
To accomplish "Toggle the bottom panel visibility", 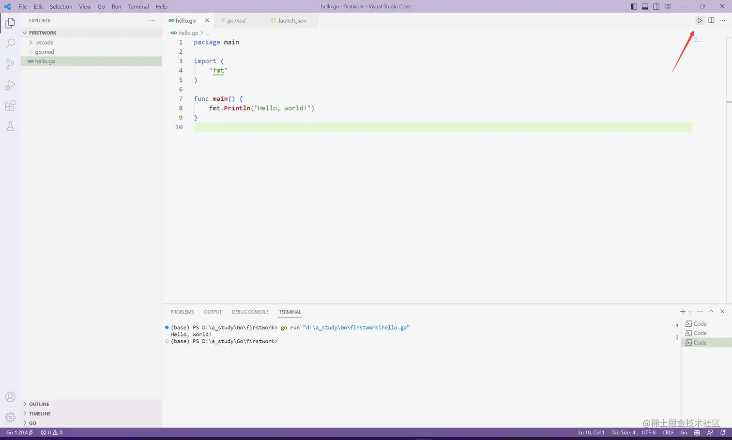I will click(x=645, y=6).
